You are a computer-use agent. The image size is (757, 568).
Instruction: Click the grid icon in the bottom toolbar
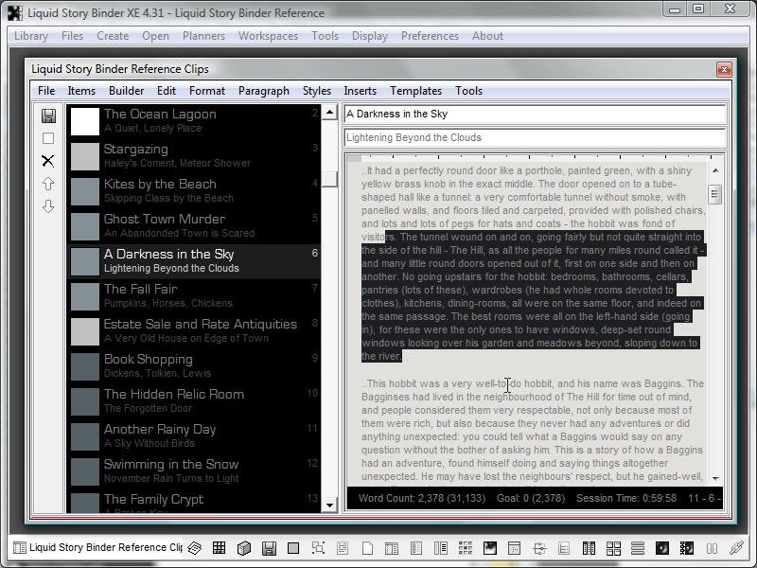click(220, 548)
